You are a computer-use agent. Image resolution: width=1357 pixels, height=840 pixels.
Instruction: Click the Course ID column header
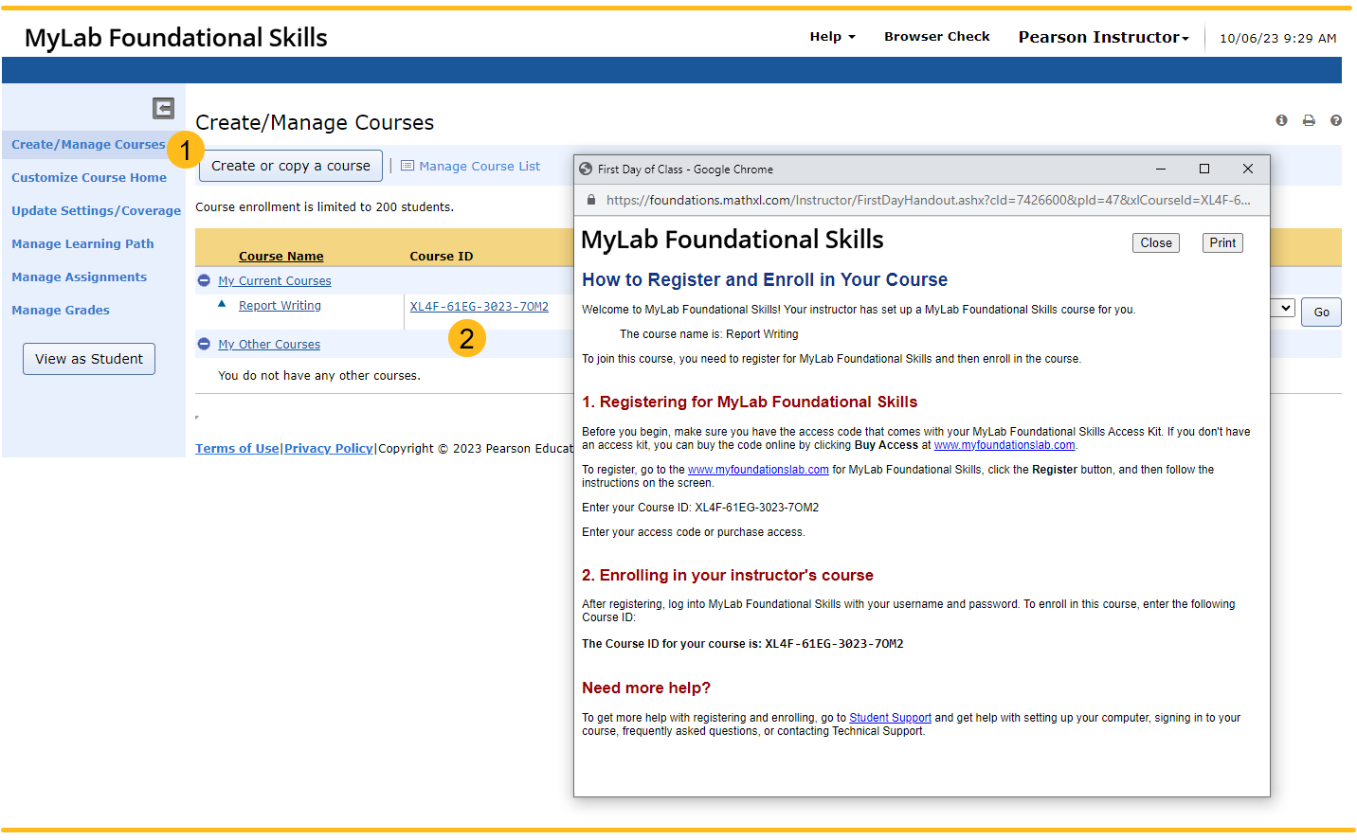[x=442, y=256]
